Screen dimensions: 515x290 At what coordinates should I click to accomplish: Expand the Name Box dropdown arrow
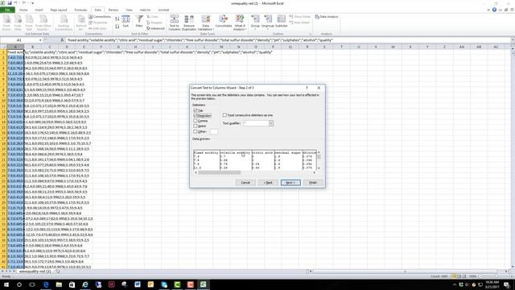click(40, 40)
